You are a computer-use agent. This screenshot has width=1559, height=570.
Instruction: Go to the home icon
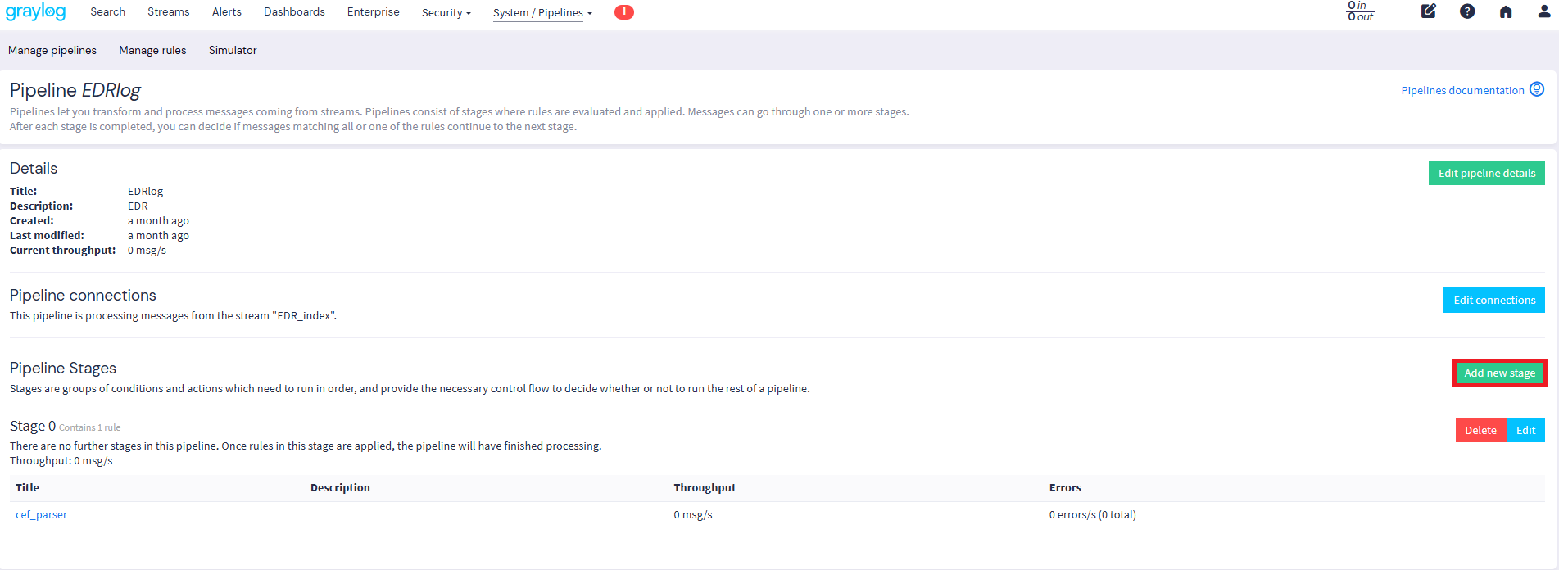click(1506, 11)
